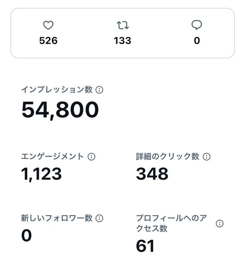Click the インプレッション数 label

[x=57, y=90]
